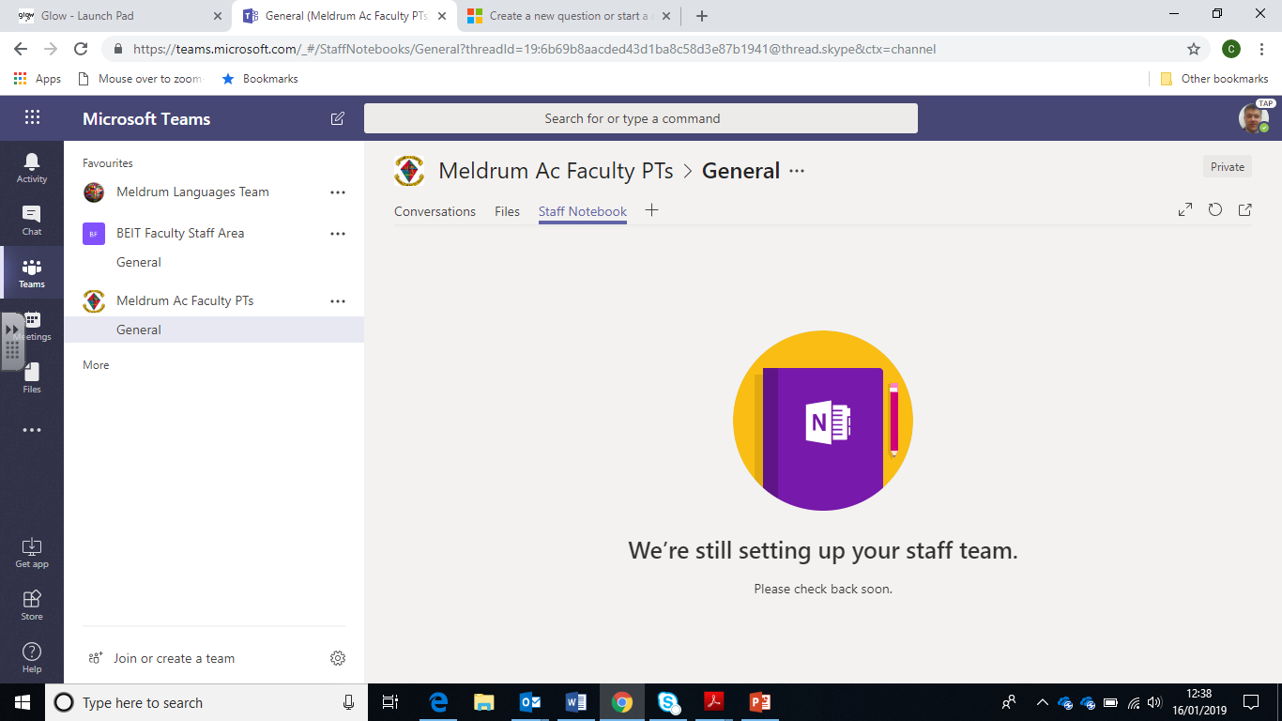Click the Teams search command box

[x=641, y=118]
